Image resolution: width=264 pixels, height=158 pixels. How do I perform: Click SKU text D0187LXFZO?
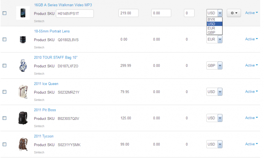pos(68,66)
